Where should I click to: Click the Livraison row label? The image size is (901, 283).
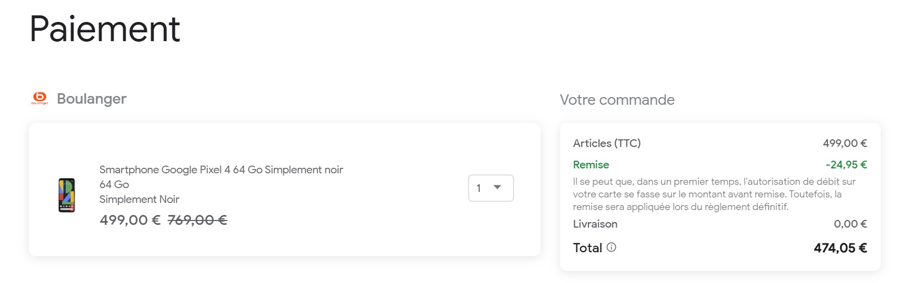click(595, 224)
